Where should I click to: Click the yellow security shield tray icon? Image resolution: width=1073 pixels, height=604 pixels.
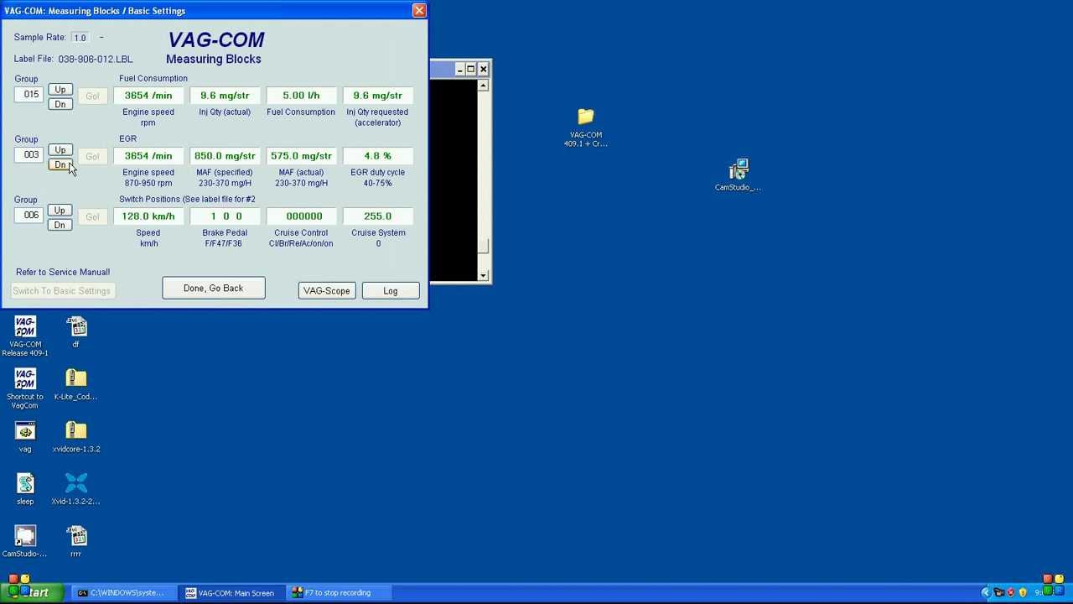click(x=1023, y=592)
